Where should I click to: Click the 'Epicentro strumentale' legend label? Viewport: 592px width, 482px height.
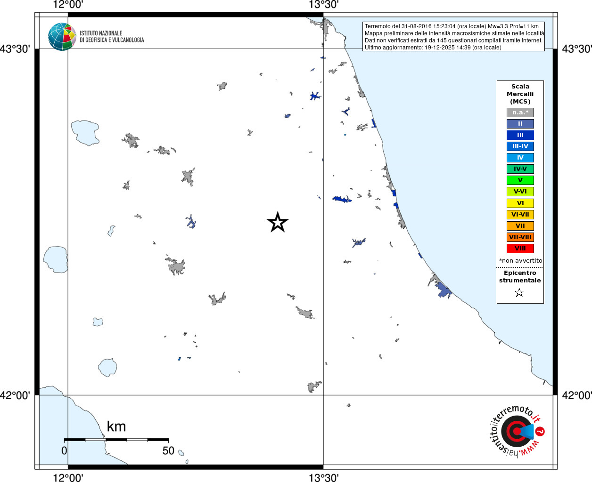coord(520,277)
